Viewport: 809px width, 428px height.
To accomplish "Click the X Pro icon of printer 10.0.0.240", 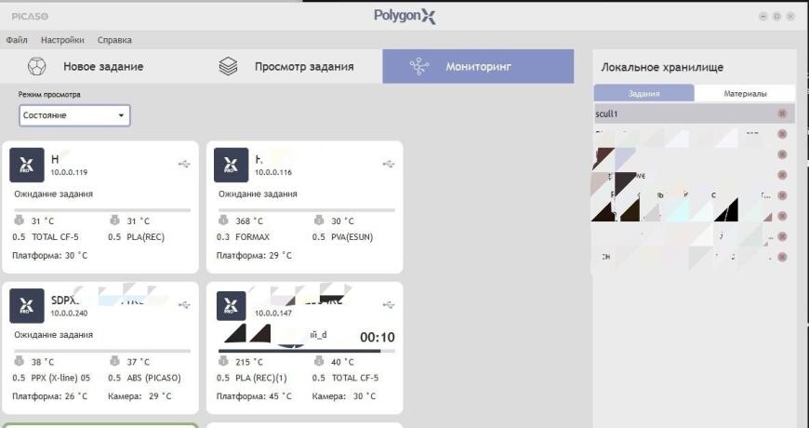I will 27,306.
